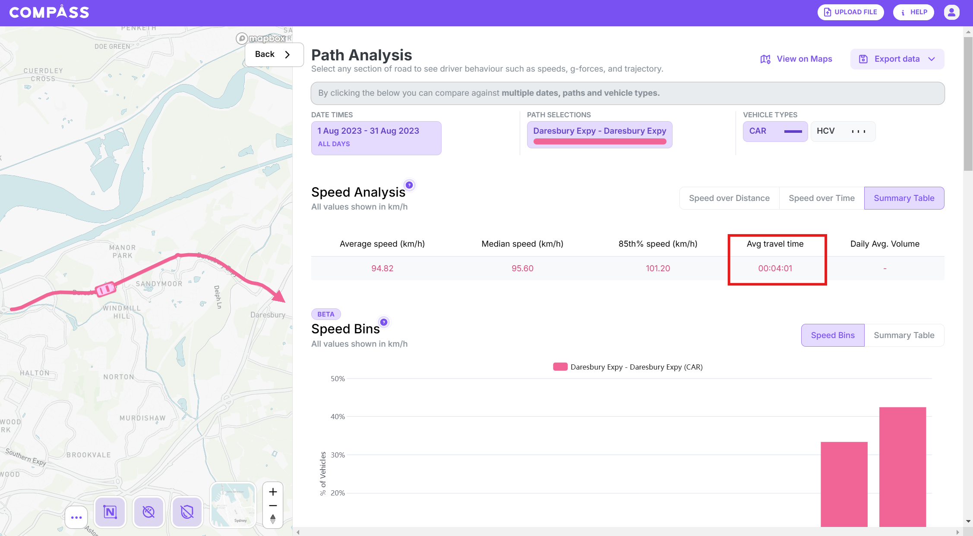Screen dimensions: 973x536
Task: Select the 1 Aug 2023 - 31 Aug 2023 date range
Action: coord(376,138)
